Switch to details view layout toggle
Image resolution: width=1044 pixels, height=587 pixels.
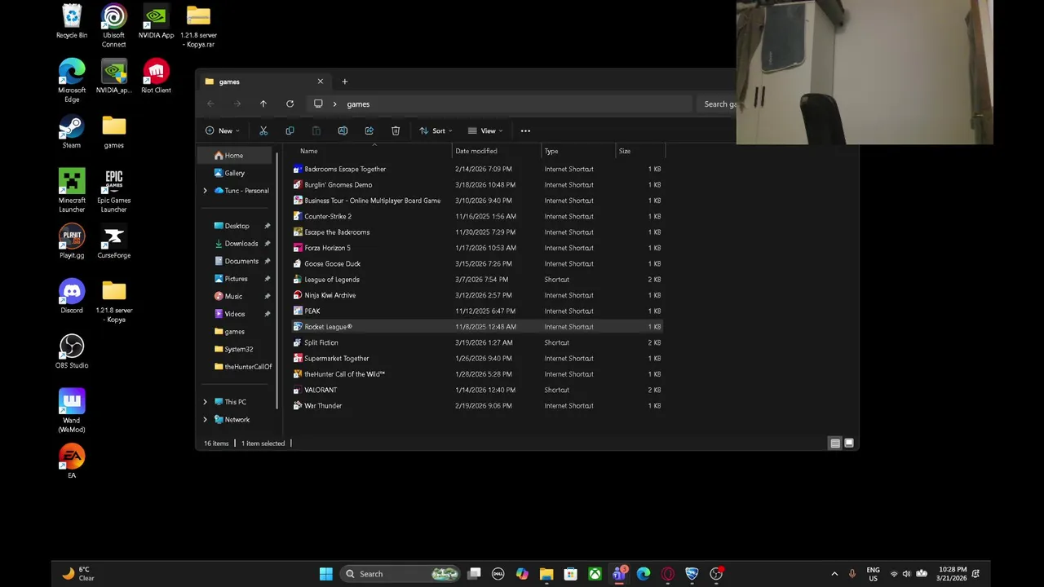pos(834,444)
